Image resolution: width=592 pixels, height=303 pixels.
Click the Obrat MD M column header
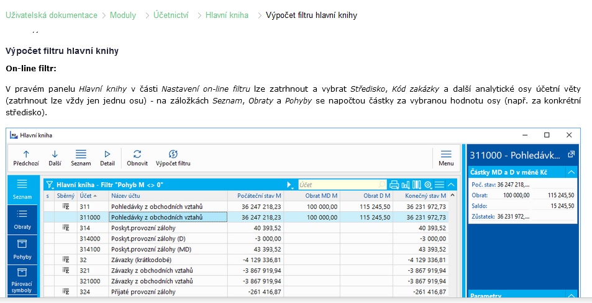[312, 196]
